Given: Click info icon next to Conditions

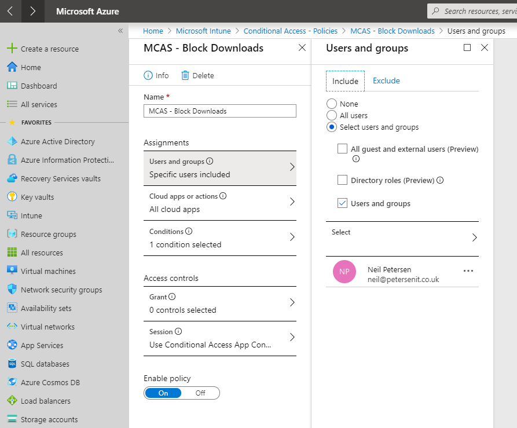Looking at the screenshot, I should [x=189, y=231].
